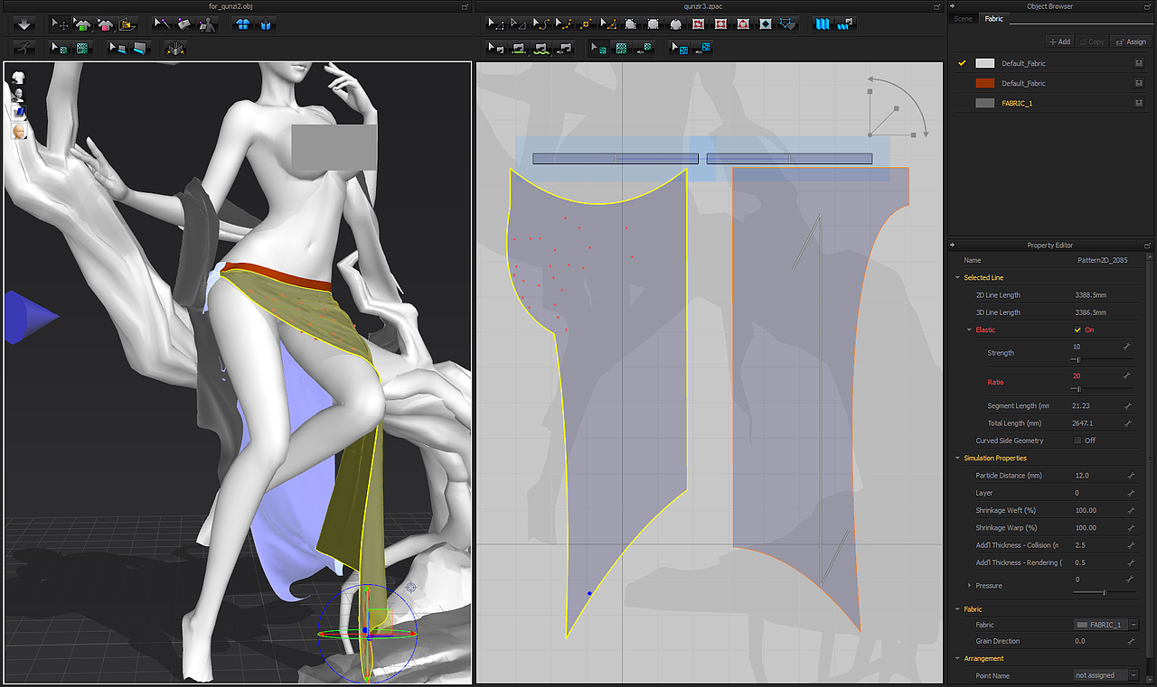Click the Add fabric button
The height and width of the screenshot is (687, 1157).
click(x=1059, y=42)
